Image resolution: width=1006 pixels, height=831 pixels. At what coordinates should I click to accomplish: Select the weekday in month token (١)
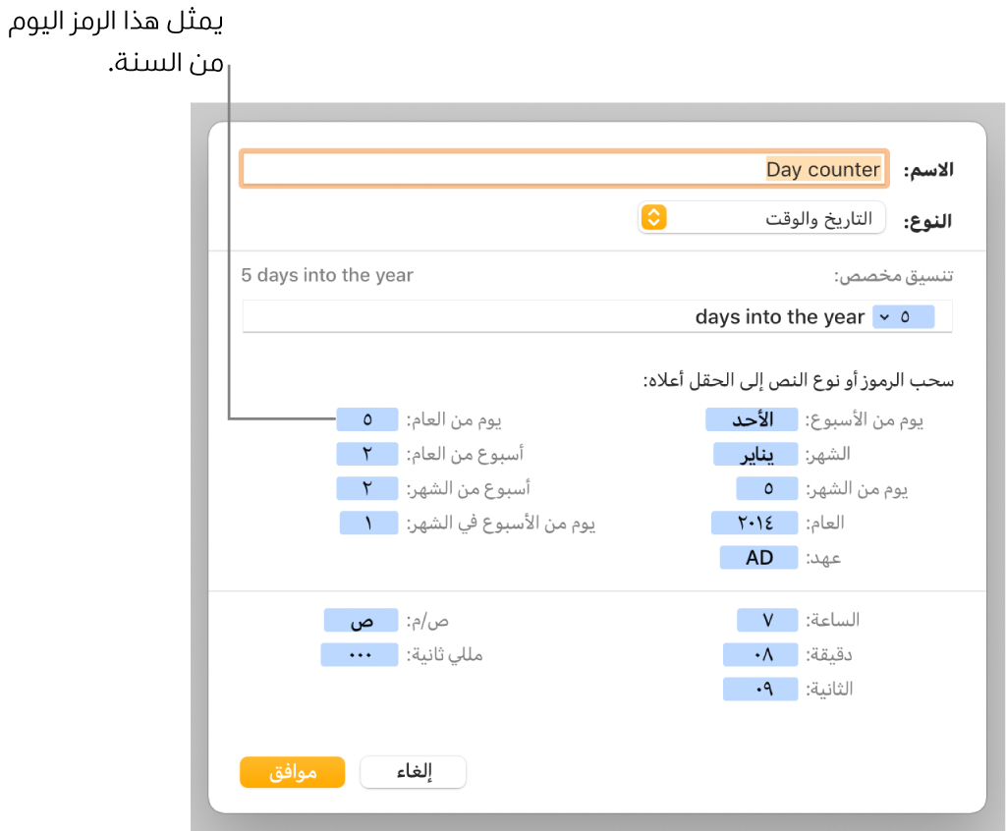pos(368,524)
